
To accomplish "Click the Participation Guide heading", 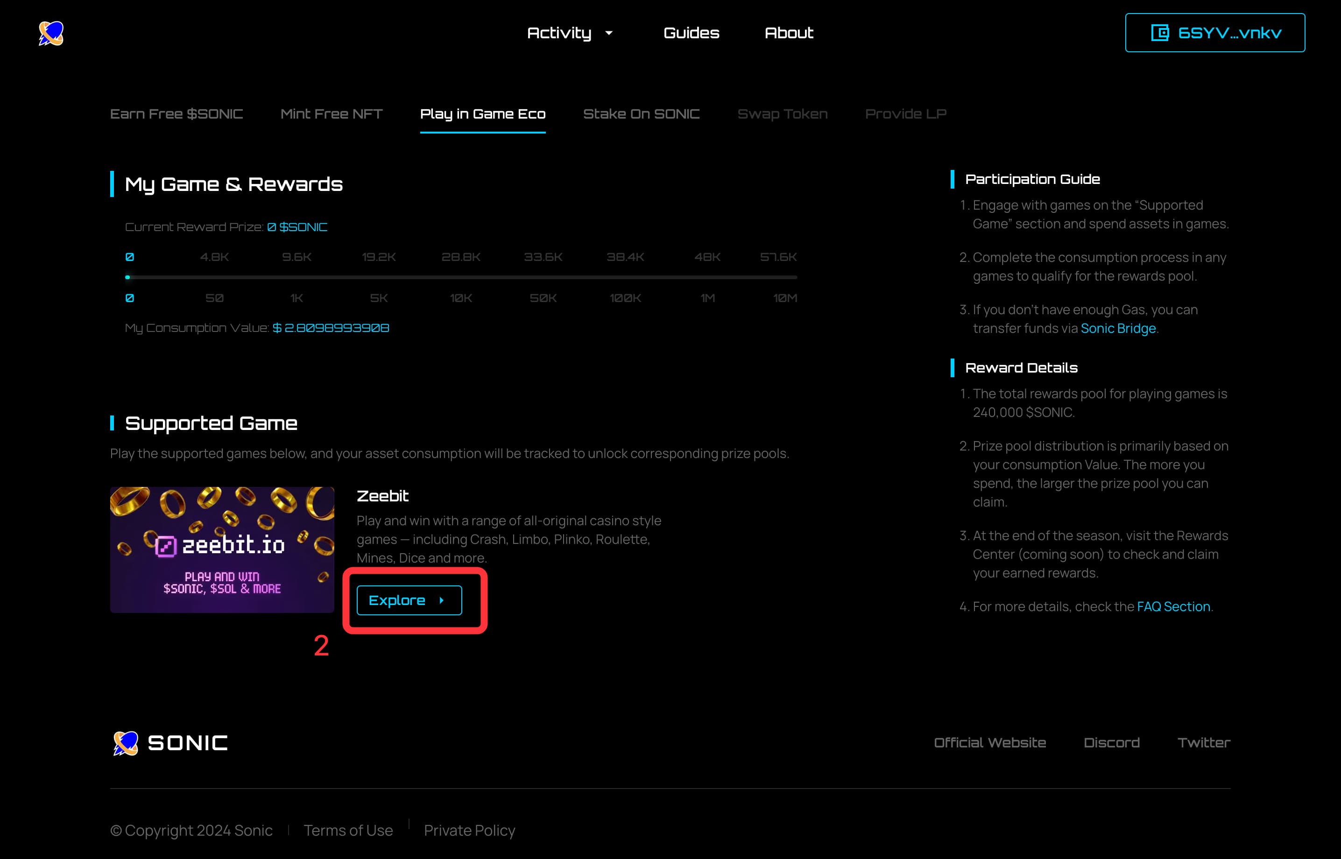I will (x=1032, y=179).
